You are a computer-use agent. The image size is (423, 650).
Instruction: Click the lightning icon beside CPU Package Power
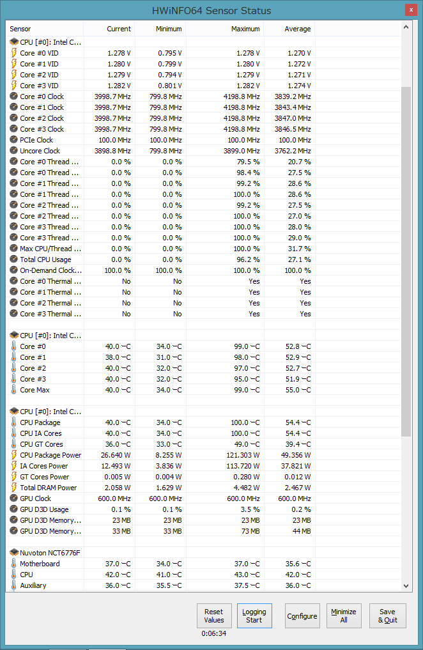point(13,455)
